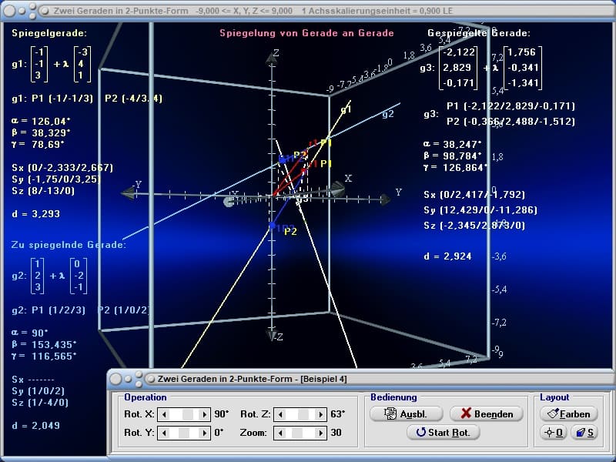Decrease Rot. X with left arrow
The image size is (616, 462).
point(164,414)
